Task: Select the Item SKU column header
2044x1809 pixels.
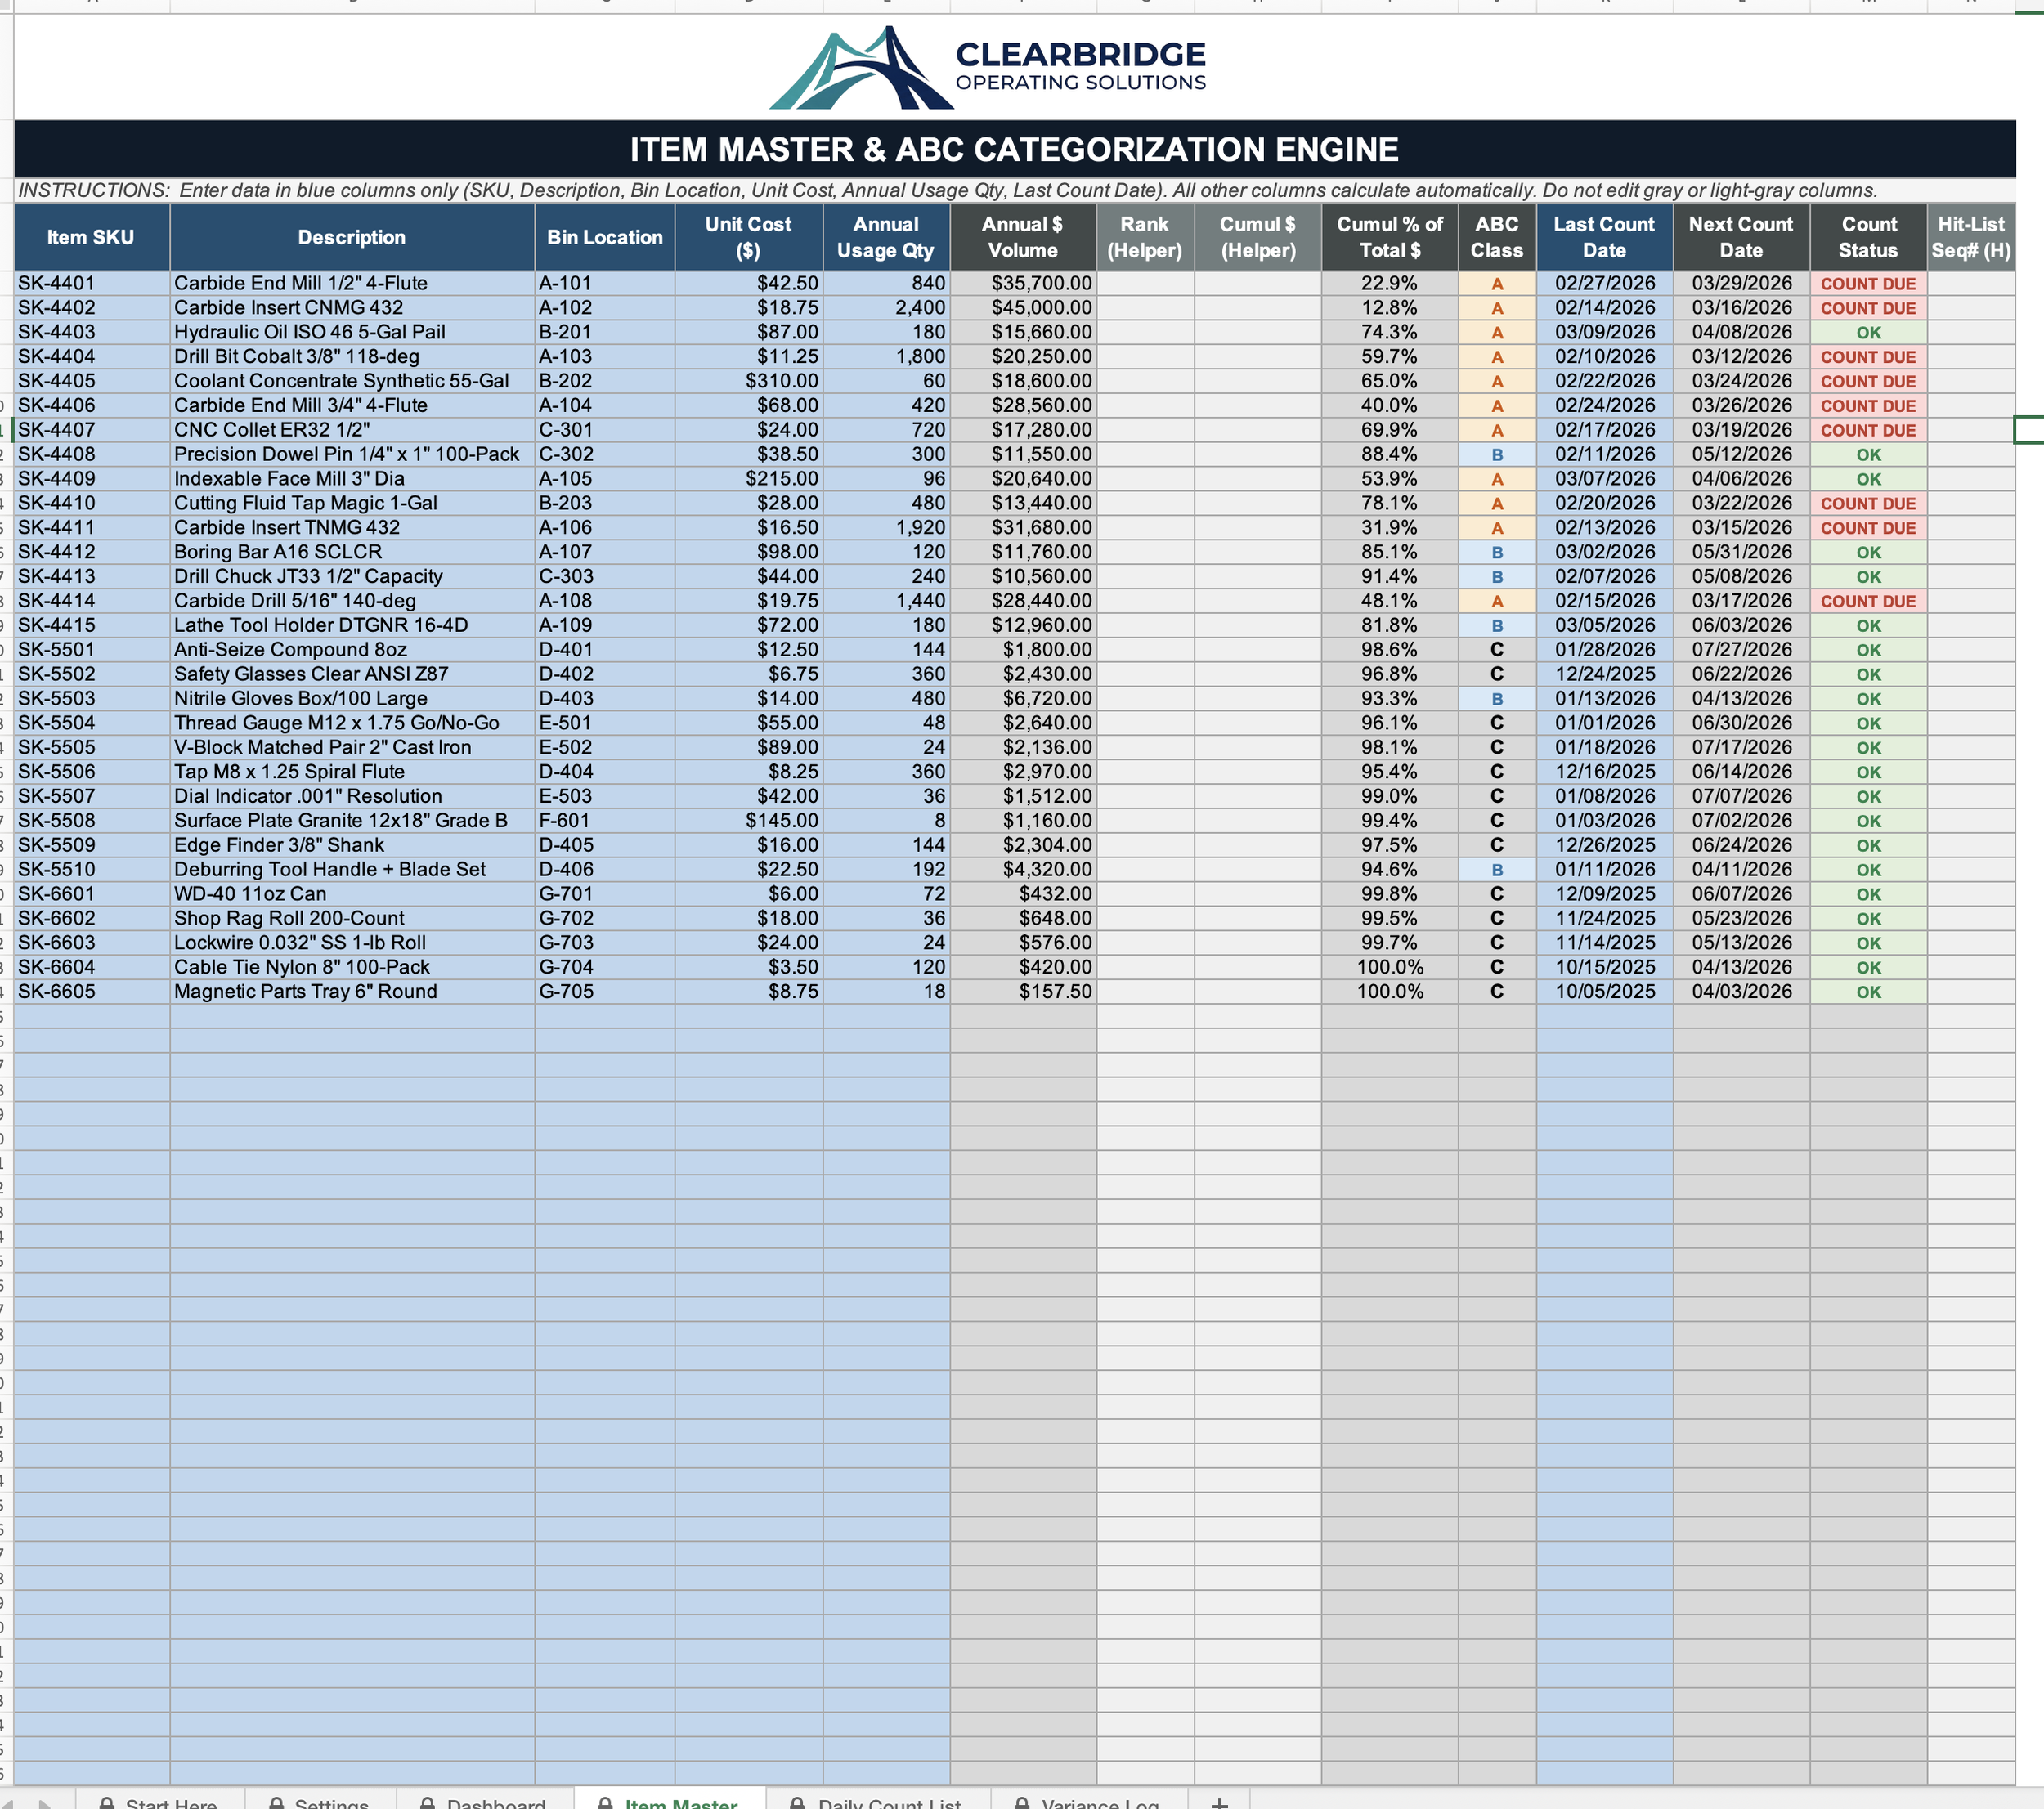Action: coord(91,237)
